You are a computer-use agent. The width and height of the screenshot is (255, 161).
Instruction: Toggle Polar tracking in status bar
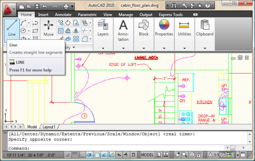[89, 155]
